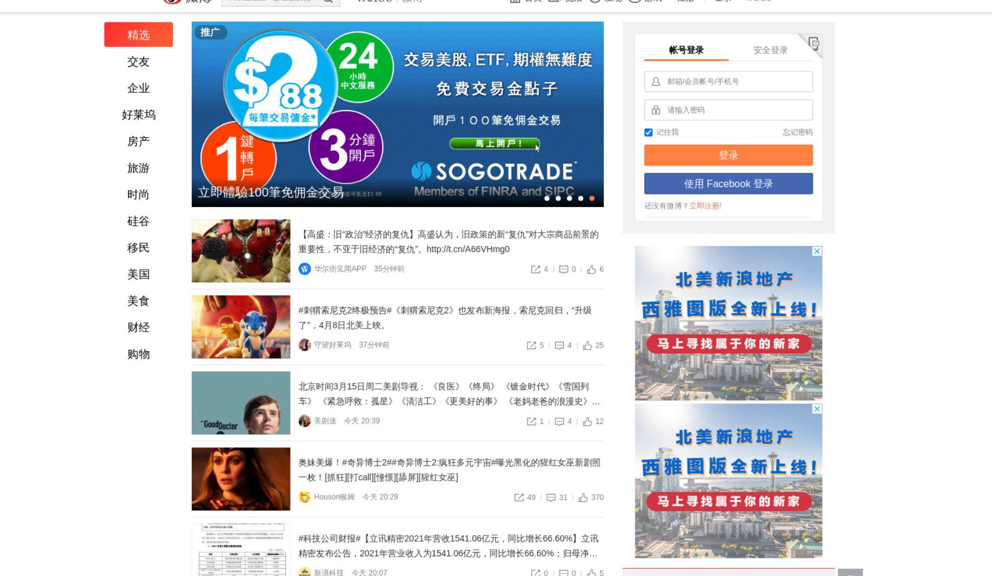Repost the 刺猬索尼克2 post
Viewport: 992px width, 576px height.
531,346
